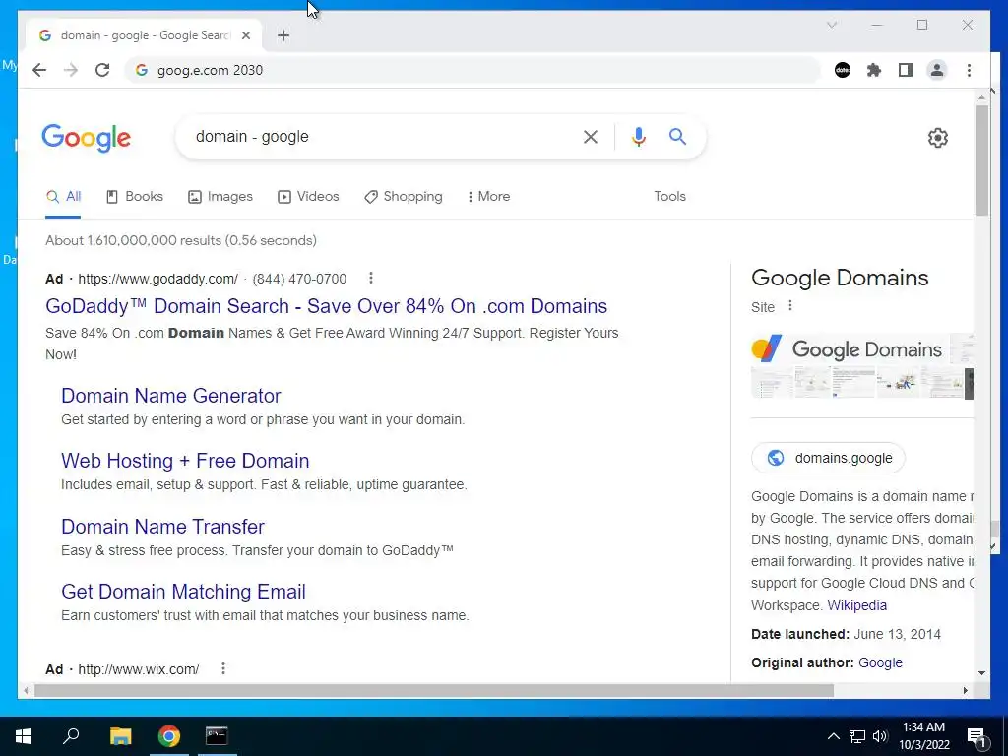Open the network tray icon

coord(857,736)
